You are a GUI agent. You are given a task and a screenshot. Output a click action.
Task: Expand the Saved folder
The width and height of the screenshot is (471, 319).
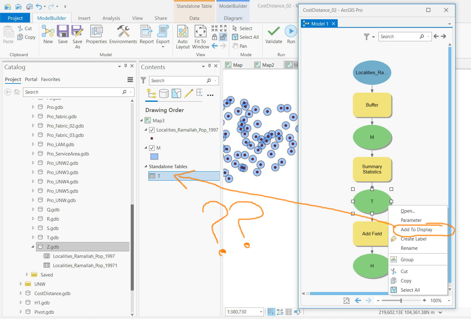pos(27,275)
